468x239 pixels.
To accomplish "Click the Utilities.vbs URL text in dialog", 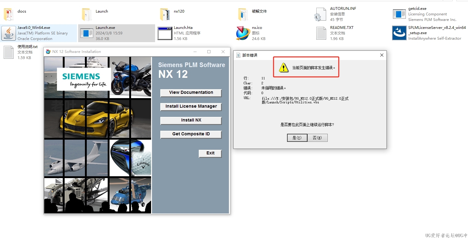I will (305, 100).
